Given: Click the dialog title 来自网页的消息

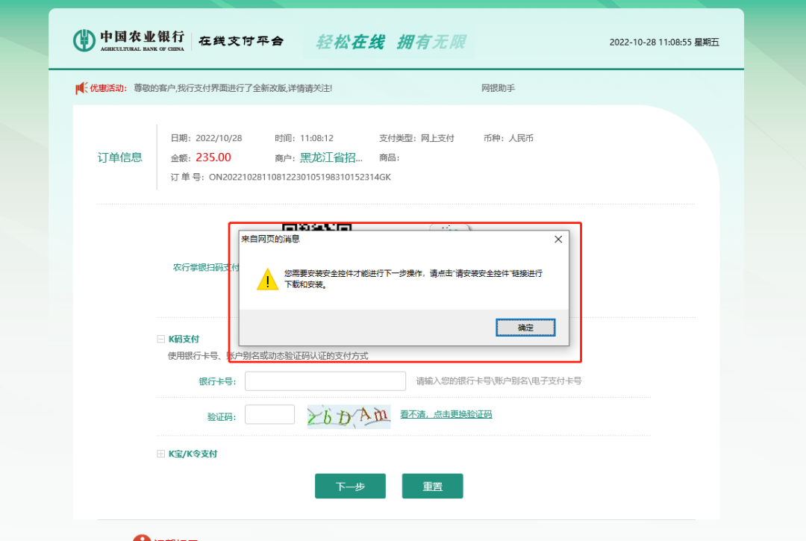Looking at the screenshot, I should 270,239.
